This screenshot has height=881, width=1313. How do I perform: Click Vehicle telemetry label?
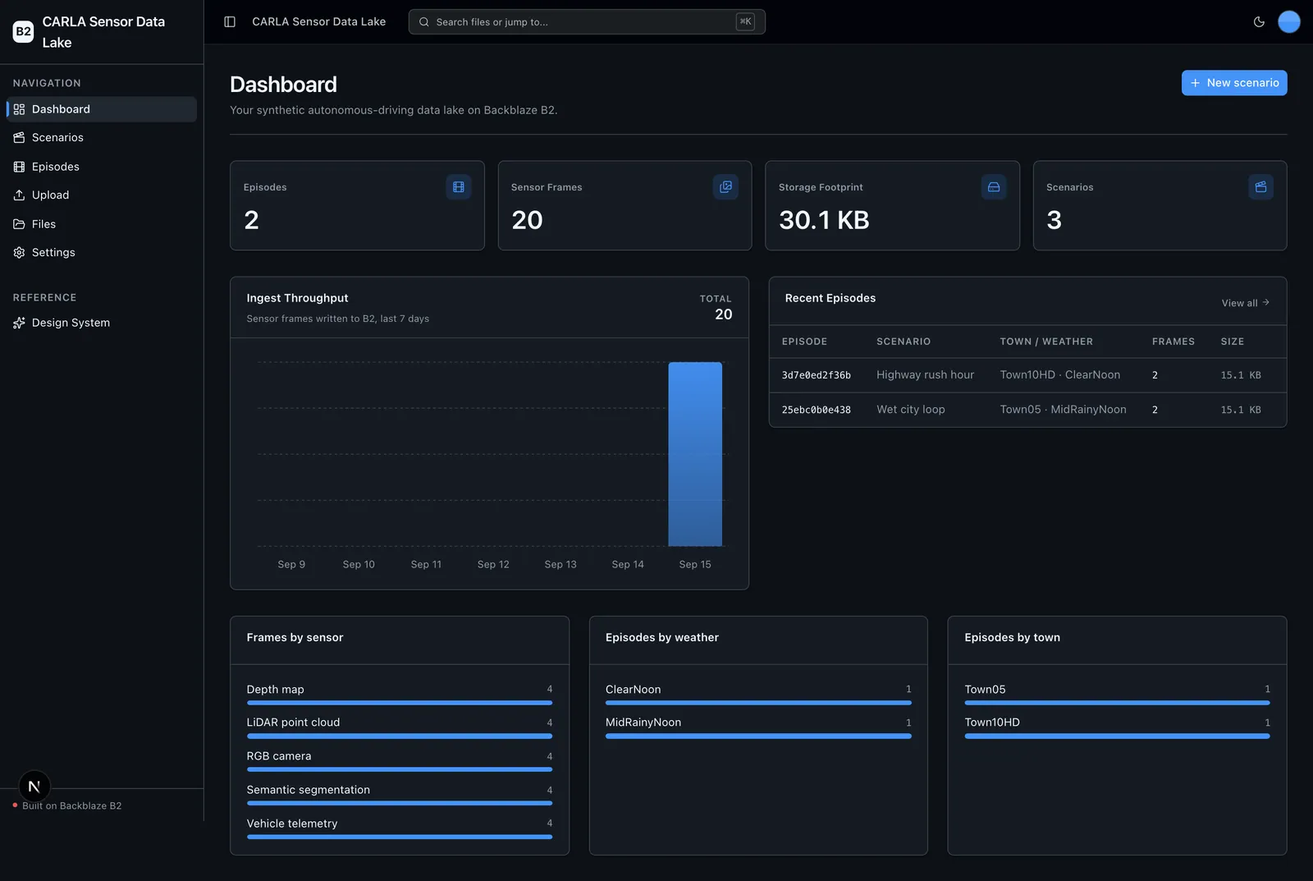[292, 824]
